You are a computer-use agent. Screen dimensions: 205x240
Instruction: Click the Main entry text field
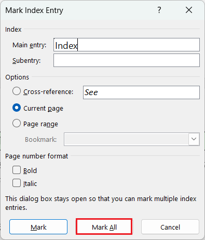[x=127, y=45]
